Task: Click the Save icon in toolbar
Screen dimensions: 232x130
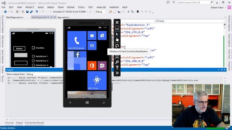Action: (28, 12)
